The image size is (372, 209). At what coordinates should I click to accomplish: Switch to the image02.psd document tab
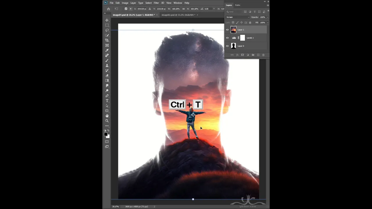[178, 15]
